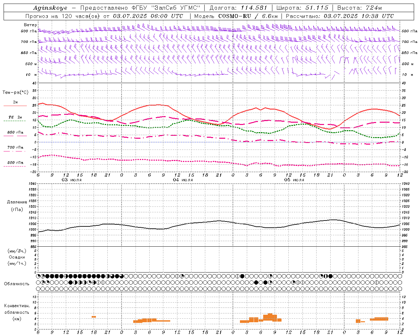Click the "985" pressure value on left axis
The height and width of the screenshot is (335, 419).
click(33, 247)
